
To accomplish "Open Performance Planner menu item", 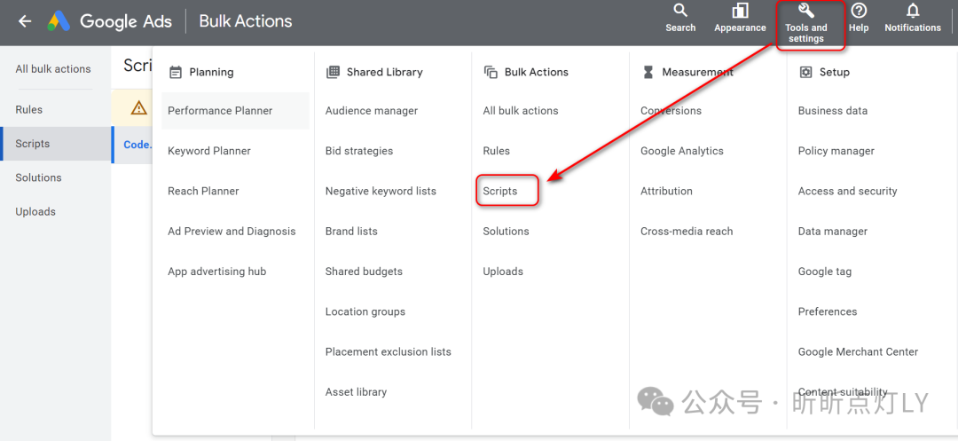I will tap(220, 111).
